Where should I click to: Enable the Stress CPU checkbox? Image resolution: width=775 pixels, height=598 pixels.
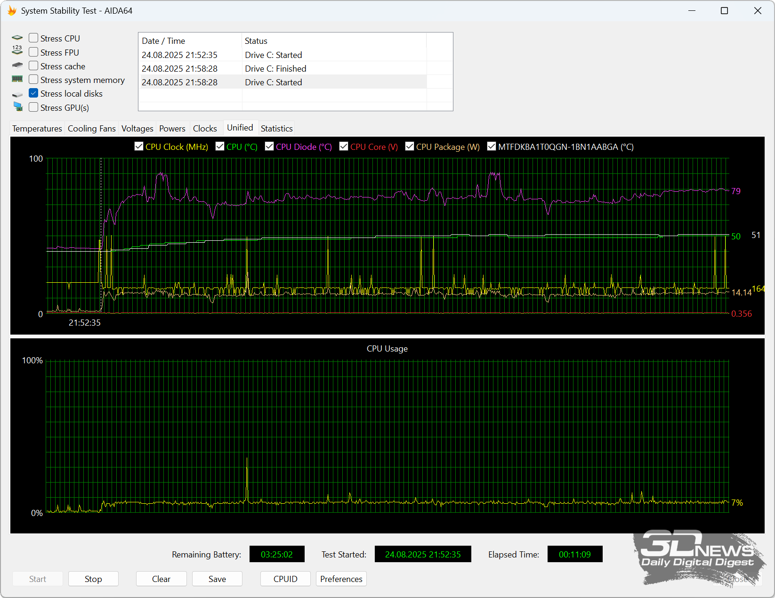coord(33,38)
